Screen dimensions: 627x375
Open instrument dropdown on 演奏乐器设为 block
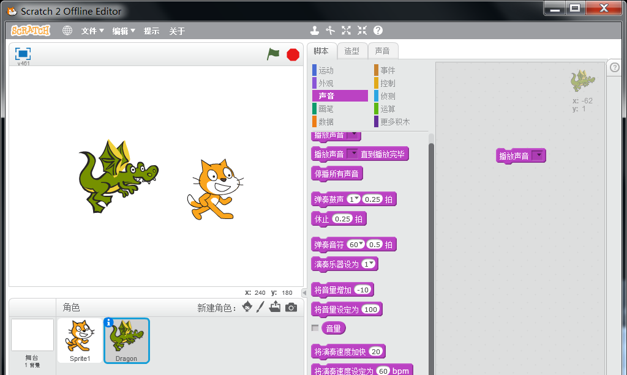pos(369,264)
